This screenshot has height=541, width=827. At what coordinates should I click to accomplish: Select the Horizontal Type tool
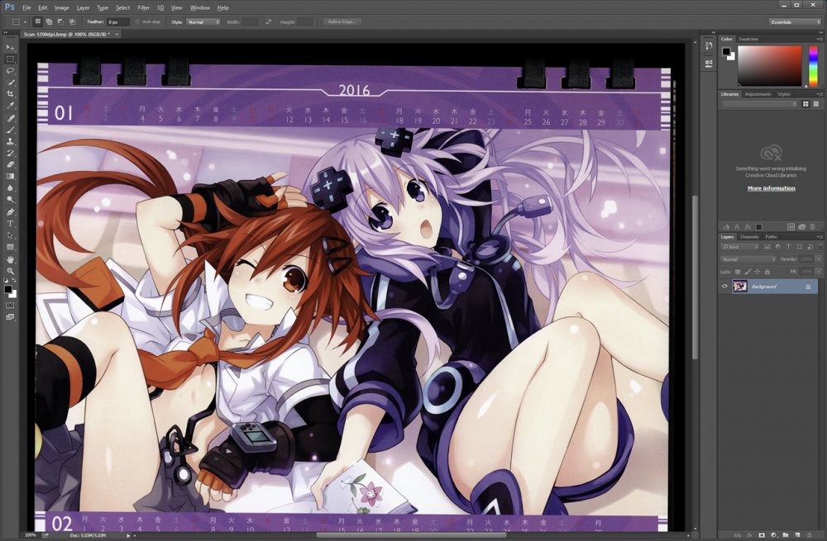coord(10,223)
